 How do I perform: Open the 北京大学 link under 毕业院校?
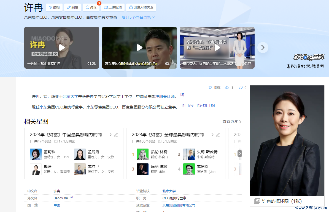169,191
